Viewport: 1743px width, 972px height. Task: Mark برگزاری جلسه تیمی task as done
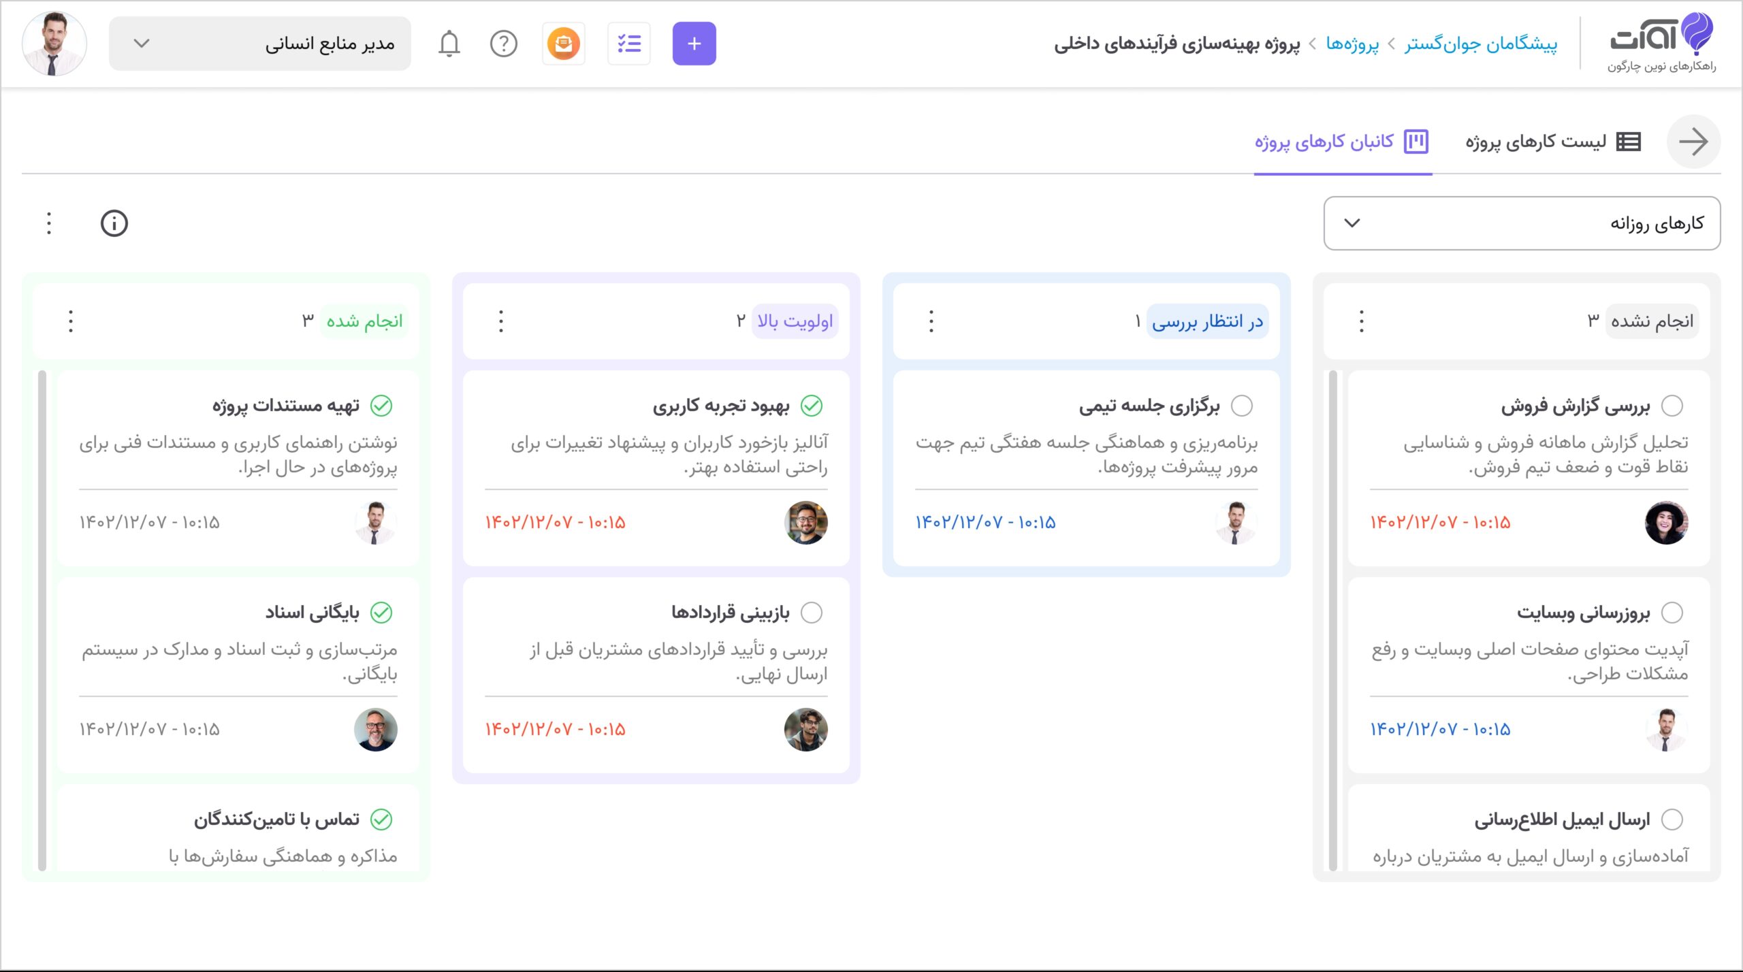click(x=1242, y=406)
